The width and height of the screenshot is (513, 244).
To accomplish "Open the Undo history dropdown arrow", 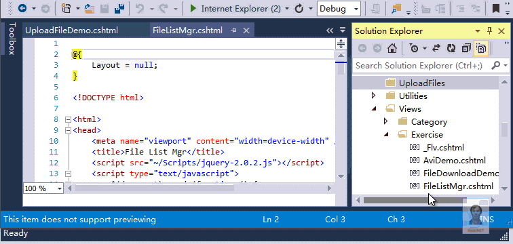I will coord(152,9).
